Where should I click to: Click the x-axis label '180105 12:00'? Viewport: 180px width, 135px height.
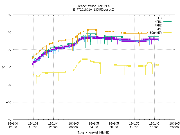[x=134, y=125]
